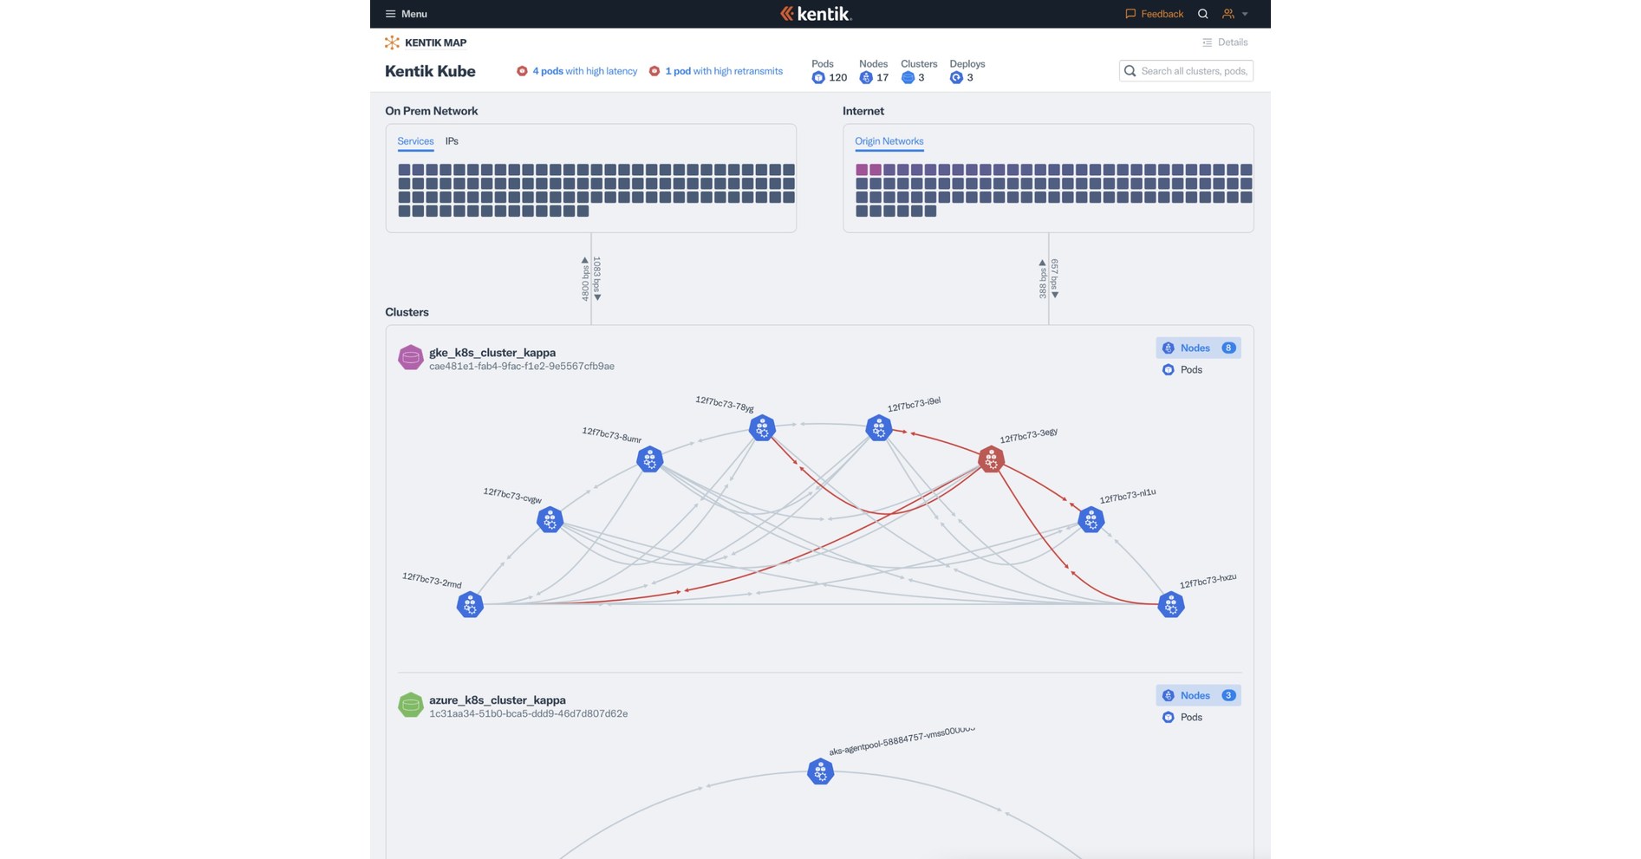Click the Nodes counter icon showing 17
Image resolution: width=1641 pixels, height=859 pixels.
click(x=865, y=77)
